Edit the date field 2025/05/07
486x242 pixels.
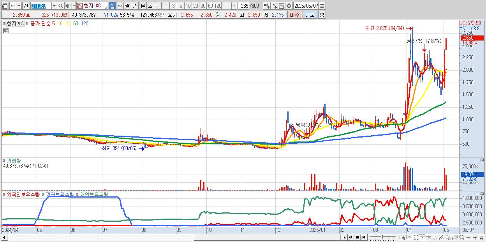point(306,6)
